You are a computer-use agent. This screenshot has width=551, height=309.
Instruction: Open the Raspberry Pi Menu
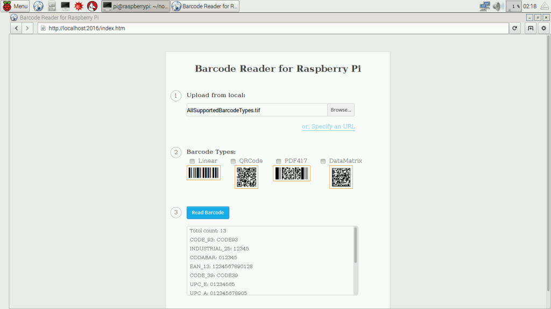click(15, 6)
